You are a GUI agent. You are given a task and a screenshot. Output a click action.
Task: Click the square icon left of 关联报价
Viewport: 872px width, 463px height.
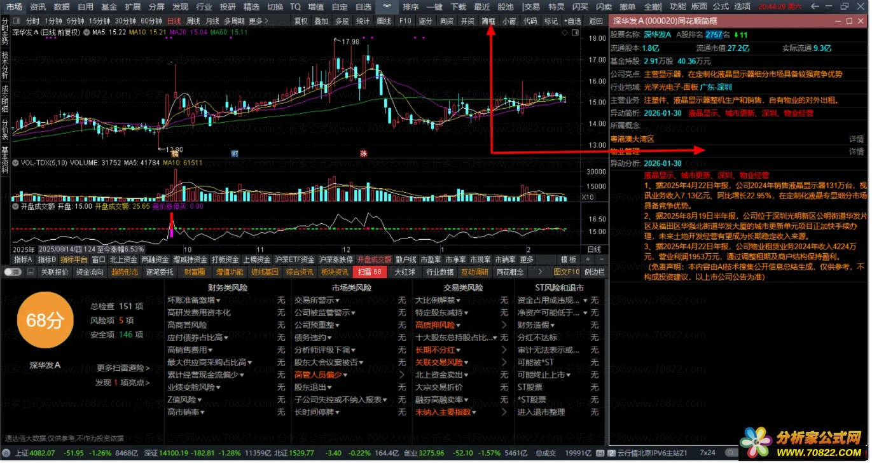point(30,272)
